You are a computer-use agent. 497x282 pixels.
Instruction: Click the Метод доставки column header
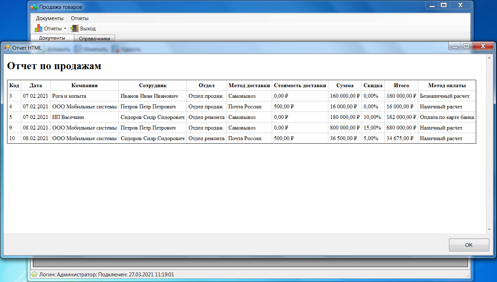[x=249, y=85]
